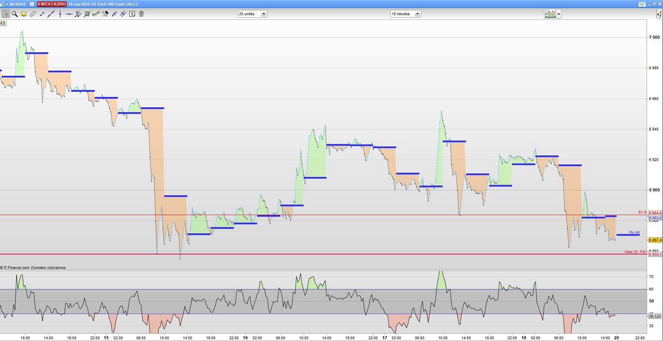Click the 6 858,1 price tag on axis

tap(655, 254)
